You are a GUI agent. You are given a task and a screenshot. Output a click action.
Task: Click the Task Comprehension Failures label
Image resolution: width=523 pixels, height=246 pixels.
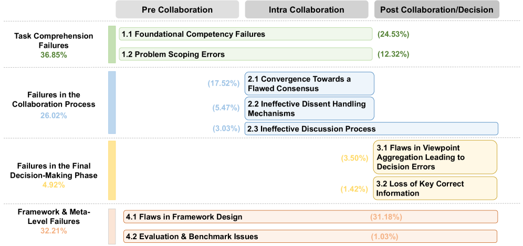54,40
